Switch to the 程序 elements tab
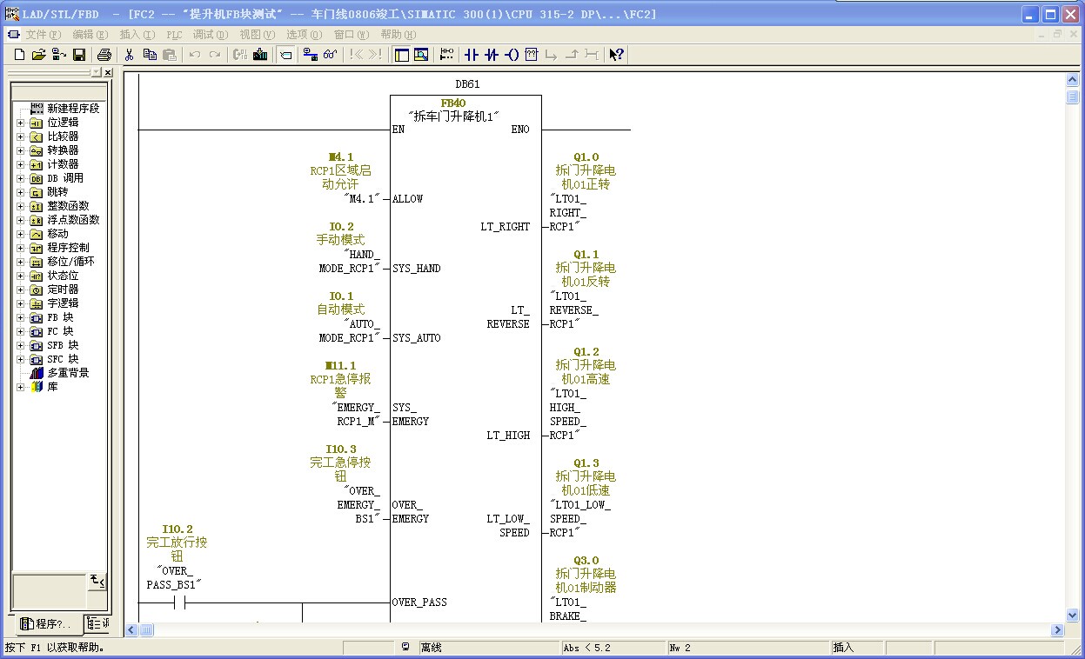This screenshot has height=659, width=1085. (48, 624)
